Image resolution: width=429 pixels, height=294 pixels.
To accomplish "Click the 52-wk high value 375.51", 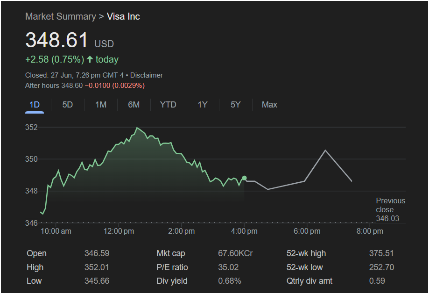I will point(381,253).
